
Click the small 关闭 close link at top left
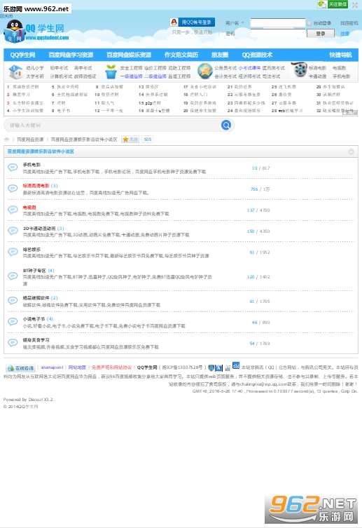(6, 16)
